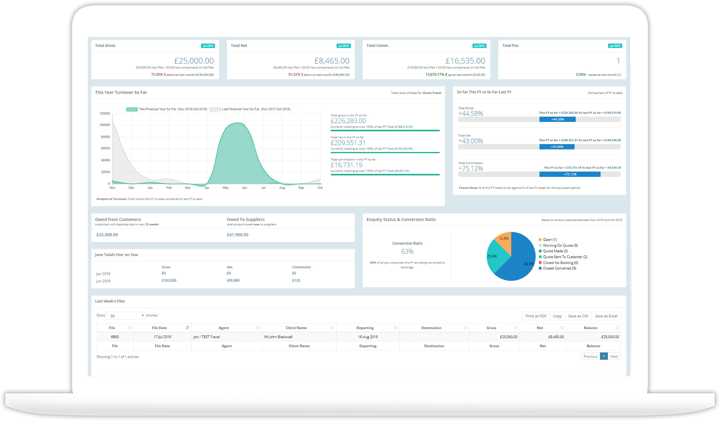The image size is (720, 421).
Task: Click Total gross FY value £226,283.00
Action: (x=348, y=121)
